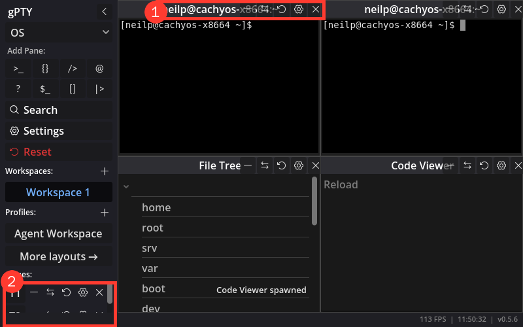This screenshot has width=523, height=327.
Task: Click the 113 FPS status entry
Action: point(433,319)
